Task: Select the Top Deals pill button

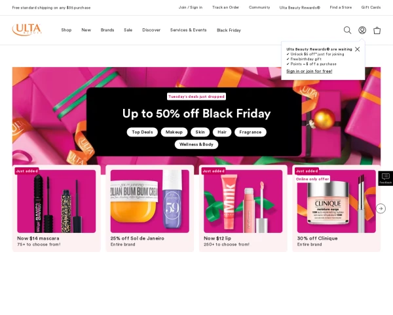Action: pyautogui.click(x=142, y=132)
